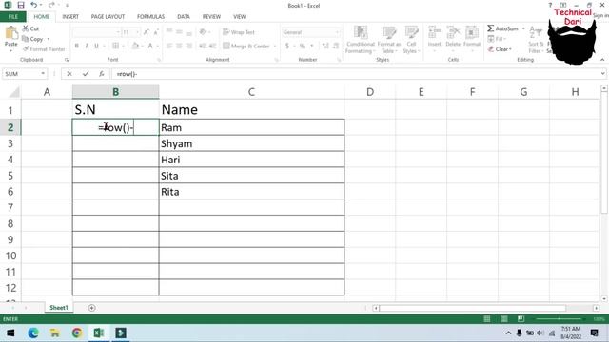Click the formula bar Enter checkmark
This screenshot has height=342, width=609.
(86, 74)
